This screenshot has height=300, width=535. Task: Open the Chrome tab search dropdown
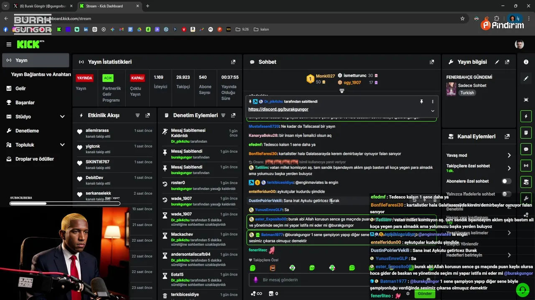[x=5, y=6]
